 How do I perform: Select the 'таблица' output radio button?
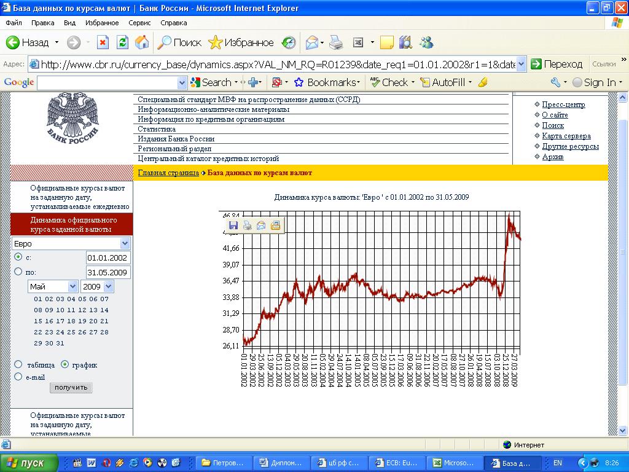tap(18, 364)
